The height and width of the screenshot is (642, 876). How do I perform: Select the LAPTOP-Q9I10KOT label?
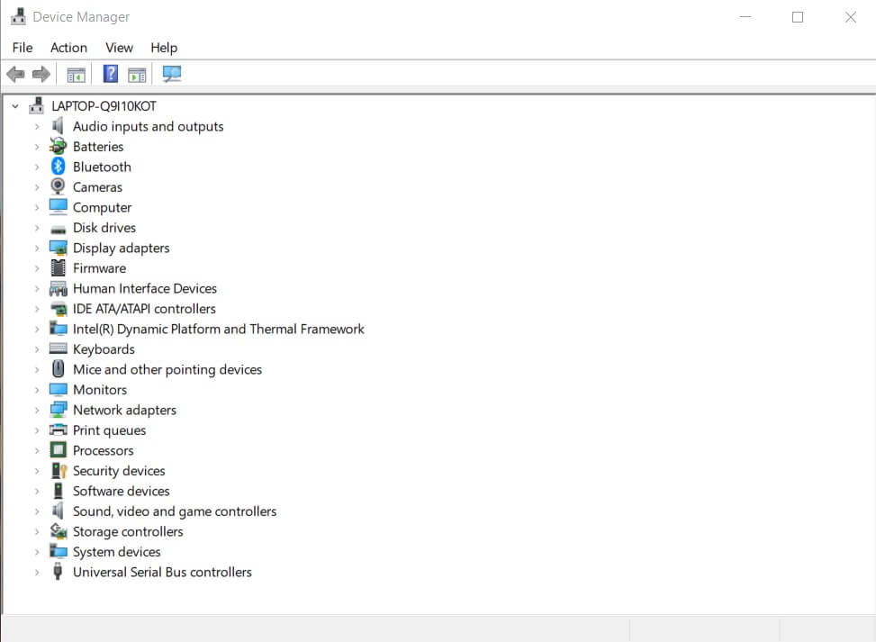click(104, 105)
